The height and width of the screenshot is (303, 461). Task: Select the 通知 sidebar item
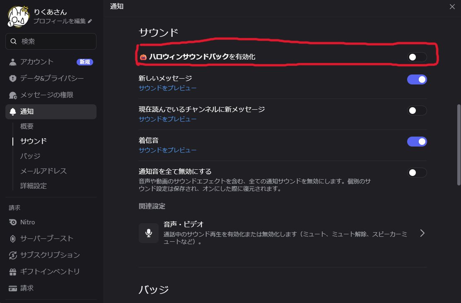(51, 112)
